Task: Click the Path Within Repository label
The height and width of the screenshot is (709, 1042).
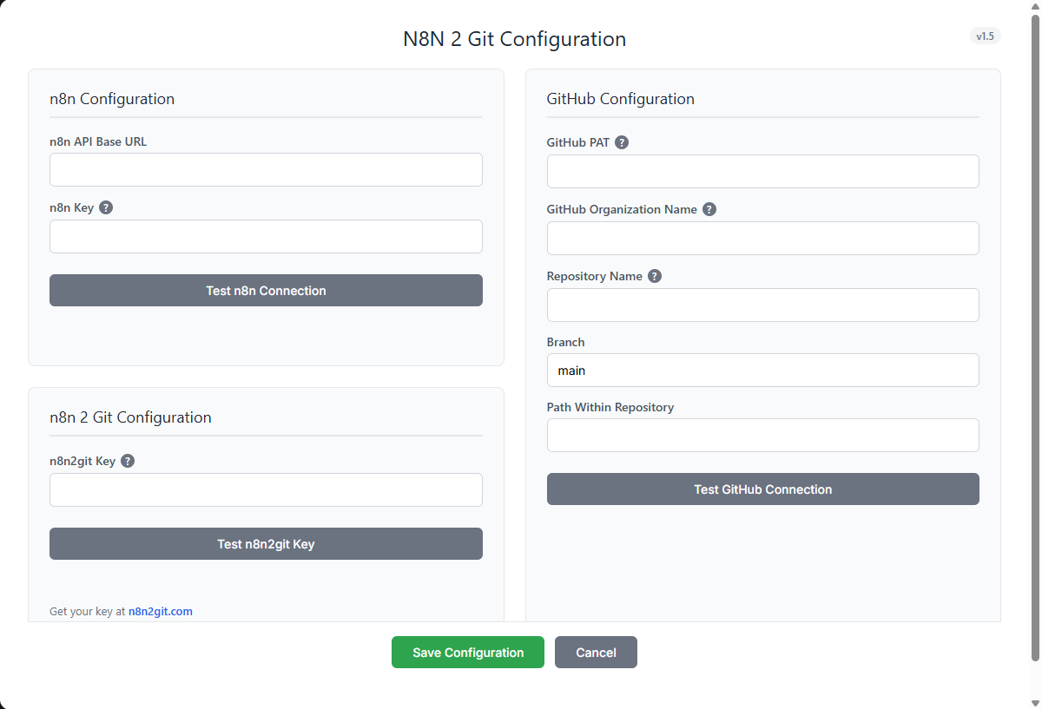Action: pyautogui.click(x=610, y=407)
